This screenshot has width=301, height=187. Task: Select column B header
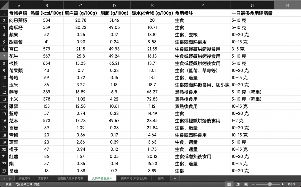(47, 6)
